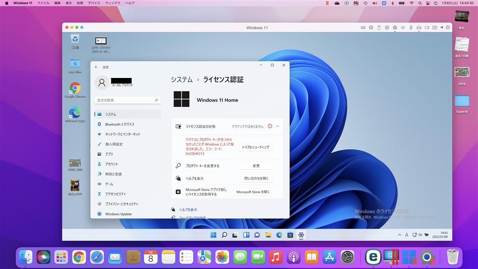
Task: Open the Recycle Bin on Windows desktop
Action: (x=75, y=42)
